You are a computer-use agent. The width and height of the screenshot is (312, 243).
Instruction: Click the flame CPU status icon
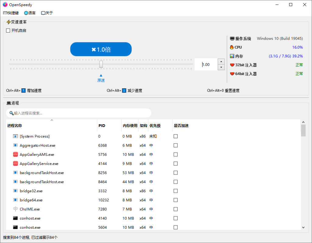coord(232,47)
